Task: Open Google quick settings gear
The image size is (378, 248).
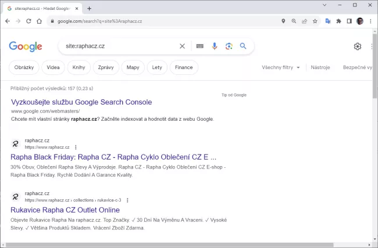Action: (358, 46)
